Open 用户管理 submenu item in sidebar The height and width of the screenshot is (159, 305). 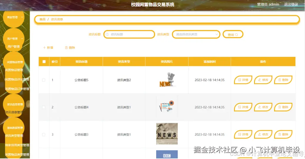[14, 46]
